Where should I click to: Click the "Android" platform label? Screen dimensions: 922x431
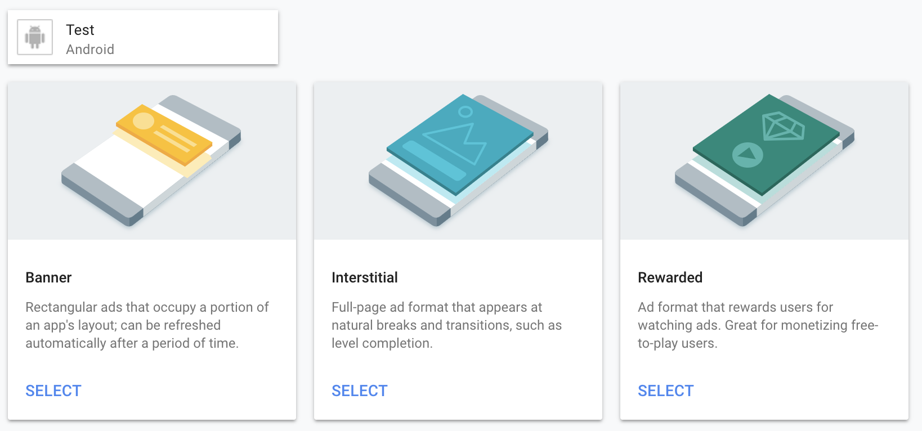(x=90, y=50)
